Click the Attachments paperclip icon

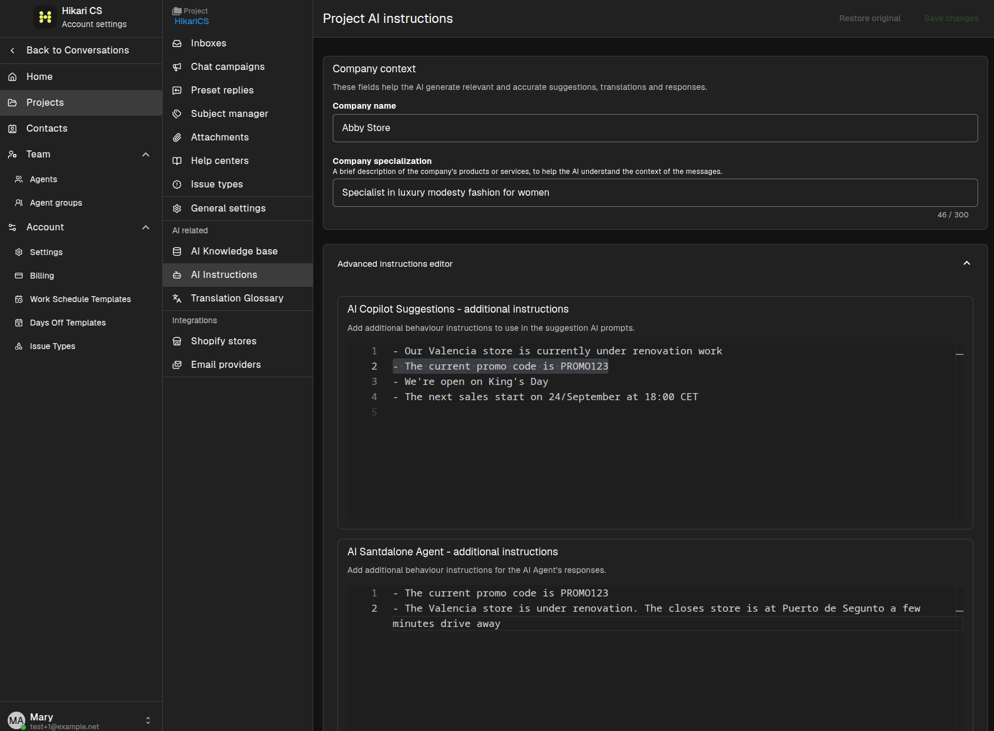(x=177, y=138)
